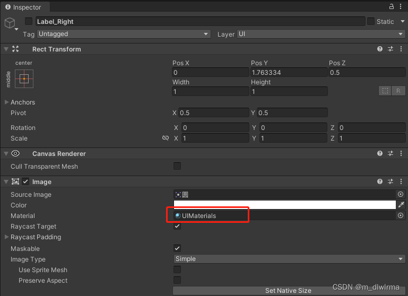408x296 pixels.
Task: Enable Preserve Aspect
Action: coord(177,280)
